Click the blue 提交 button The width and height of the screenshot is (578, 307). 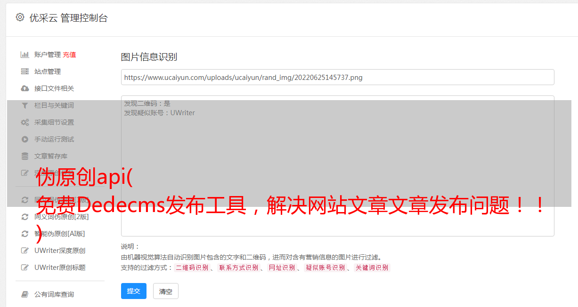(x=134, y=291)
